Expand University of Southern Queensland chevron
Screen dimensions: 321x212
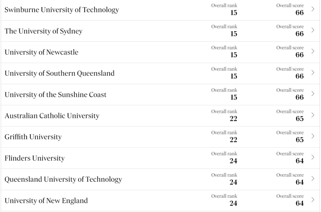(313, 72)
